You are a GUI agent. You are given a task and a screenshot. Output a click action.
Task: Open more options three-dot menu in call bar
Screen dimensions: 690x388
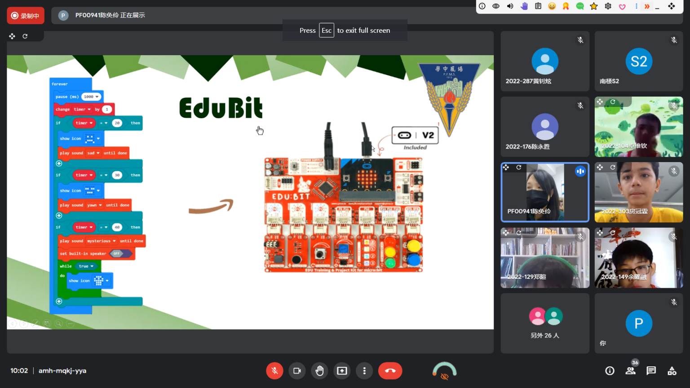pyautogui.click(x=364, y=371)
